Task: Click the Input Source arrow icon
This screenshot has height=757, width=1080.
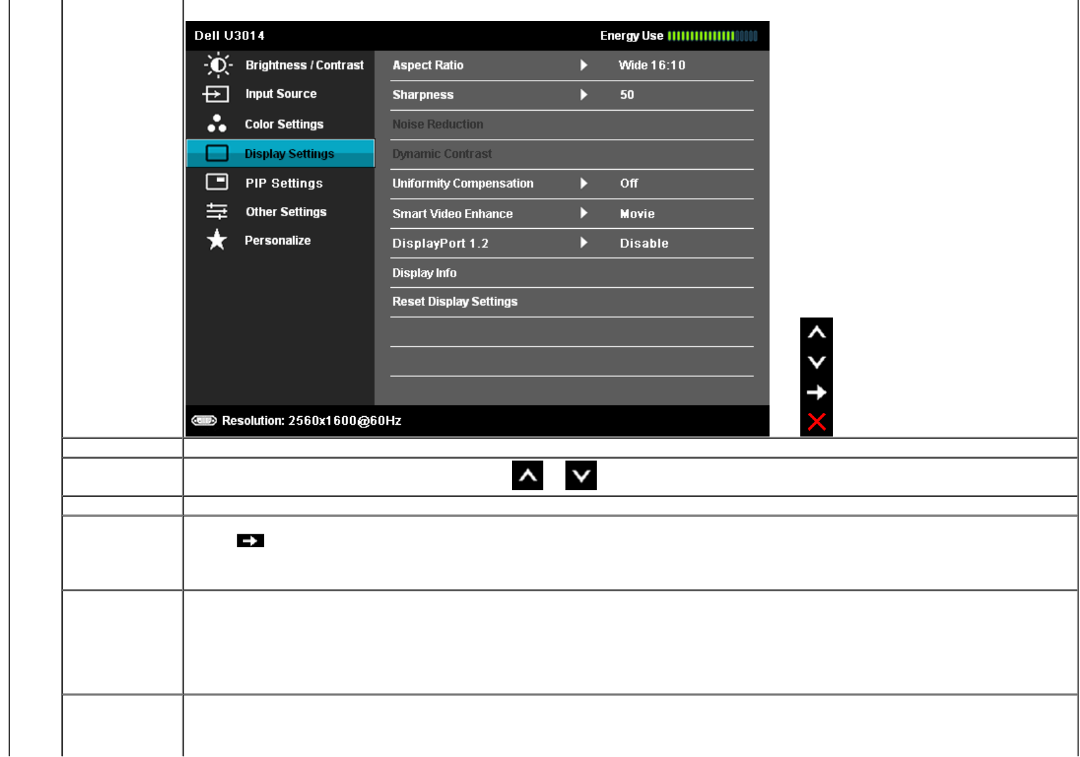Action: coord(216,94)
